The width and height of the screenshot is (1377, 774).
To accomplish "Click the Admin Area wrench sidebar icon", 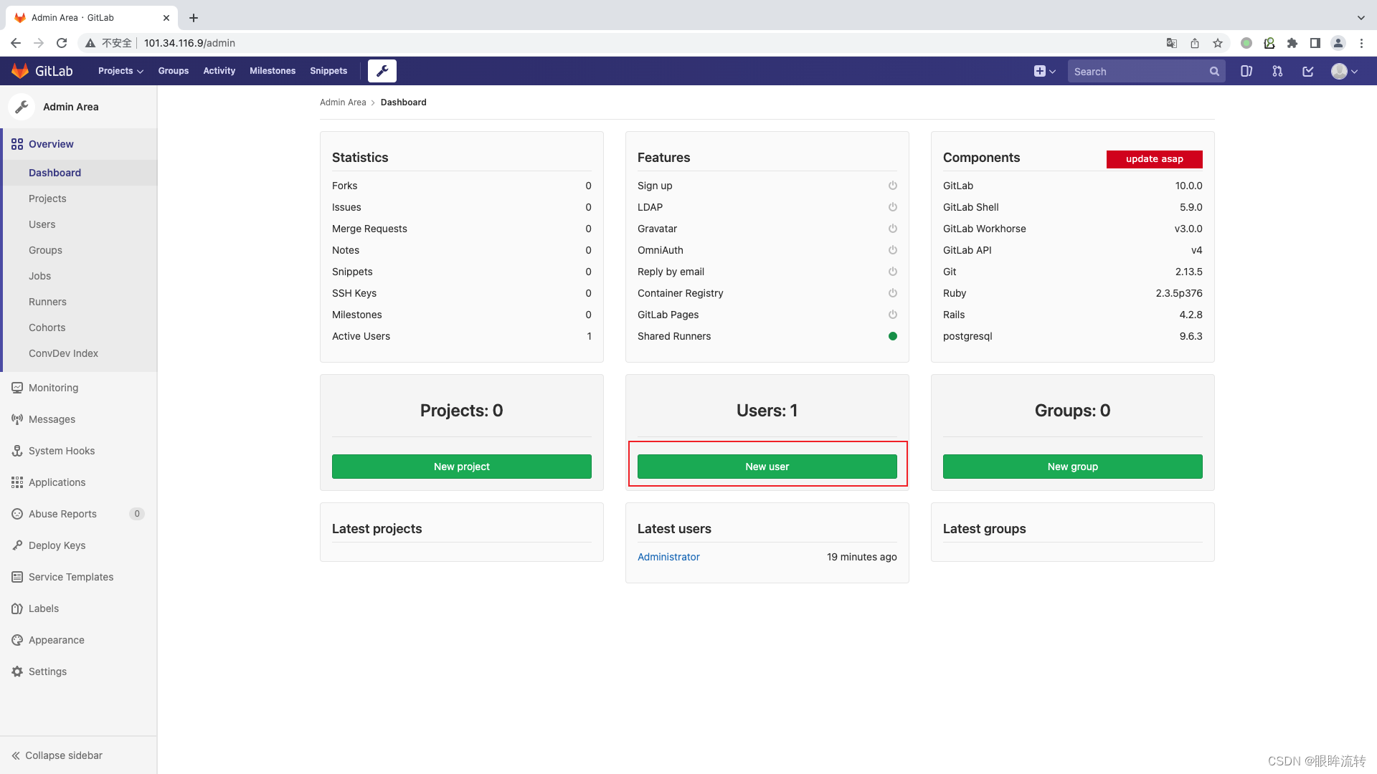I will [x=22, y=107].
